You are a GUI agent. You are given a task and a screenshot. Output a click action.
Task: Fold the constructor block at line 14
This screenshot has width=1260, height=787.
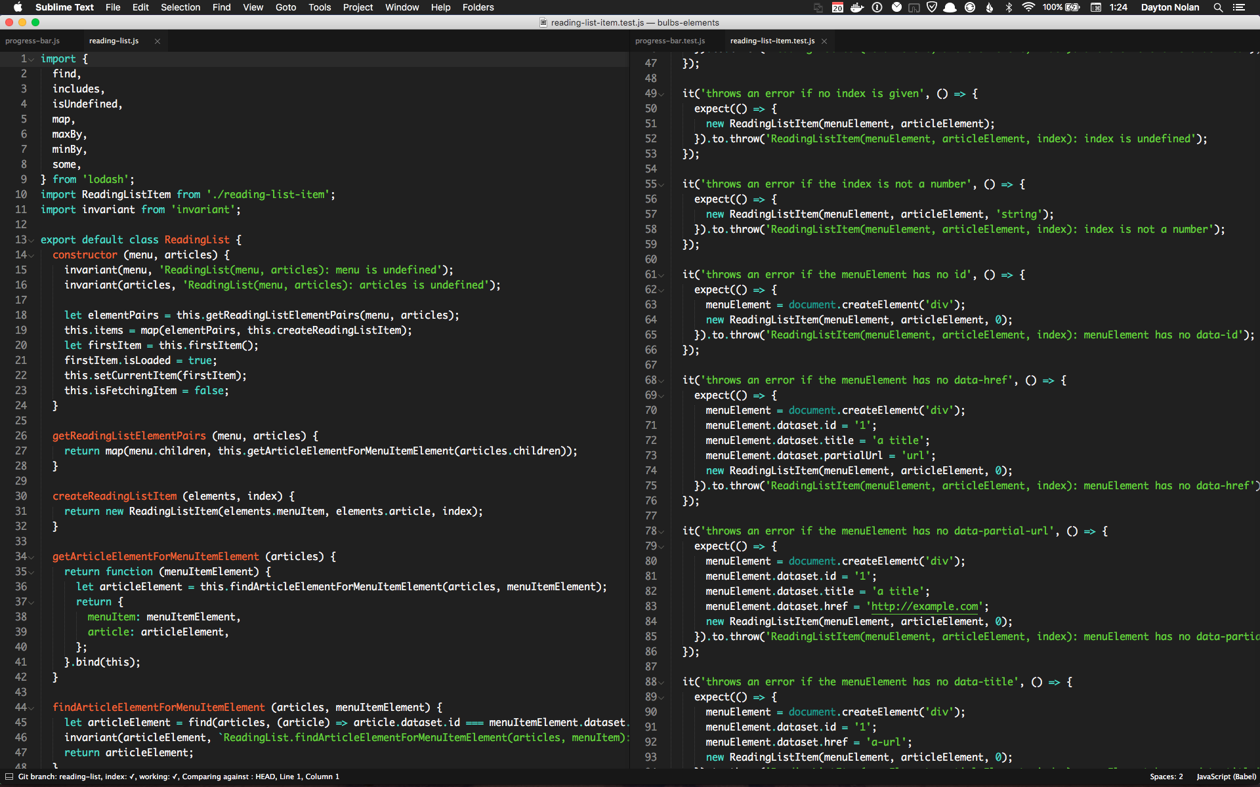click(31, 256)
